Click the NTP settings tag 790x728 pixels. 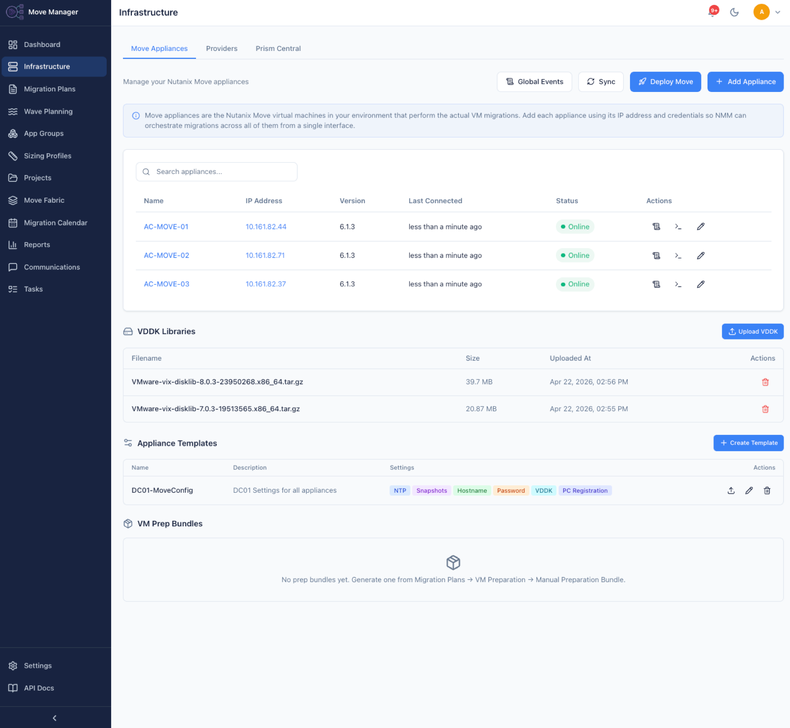coord(400,491)
